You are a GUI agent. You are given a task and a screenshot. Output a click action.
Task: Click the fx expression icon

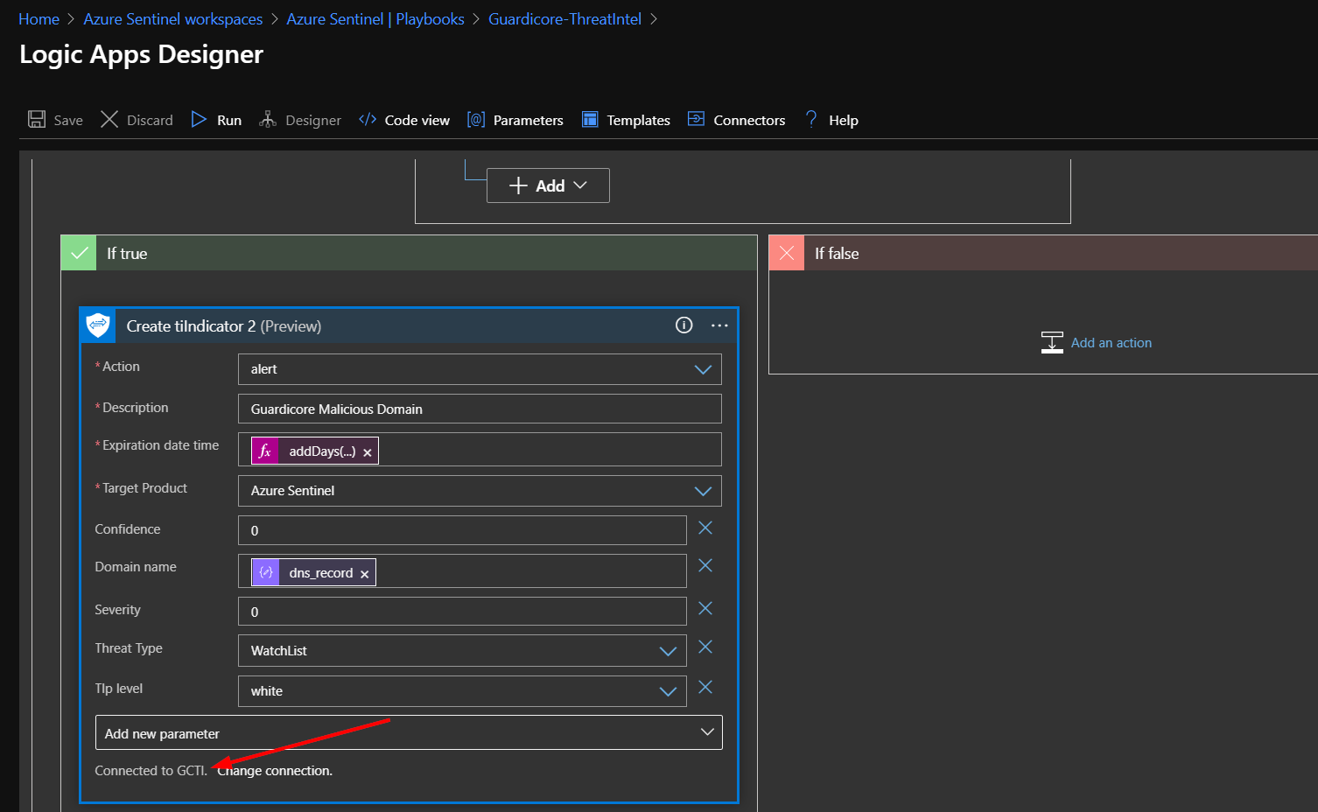(x=265, y=451)
